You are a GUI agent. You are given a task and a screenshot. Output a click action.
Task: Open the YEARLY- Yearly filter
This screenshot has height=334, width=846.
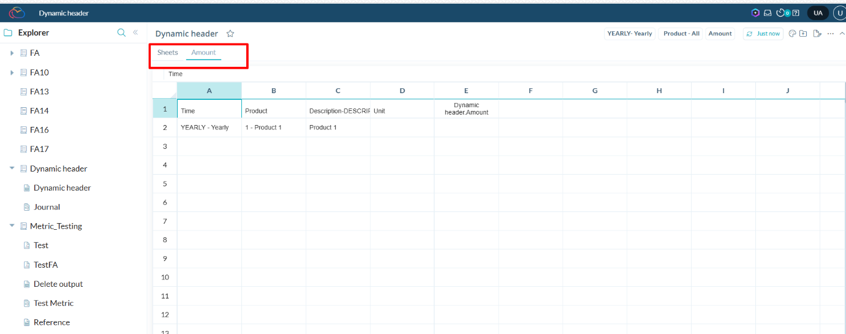(x=629, y=34)
